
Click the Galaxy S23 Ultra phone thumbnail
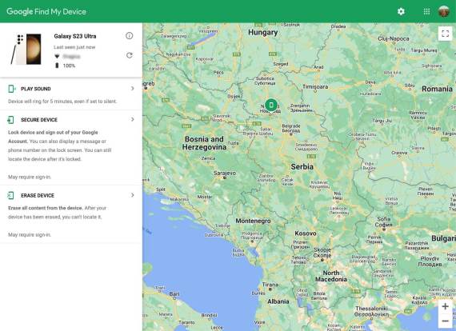point(26,49)
